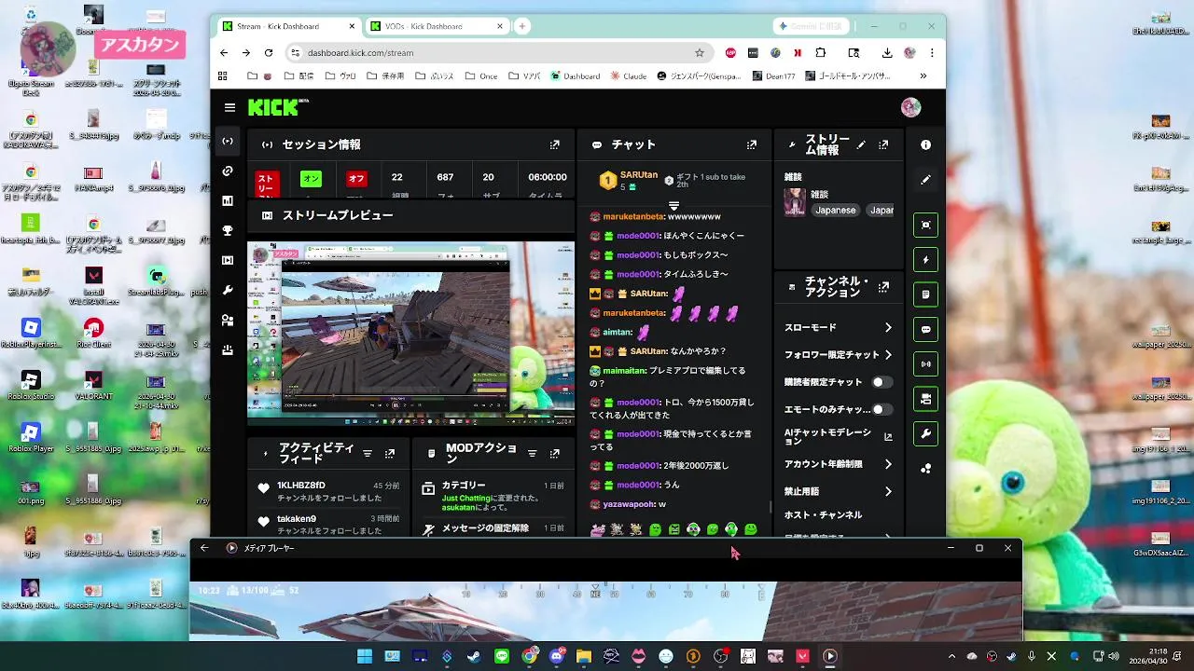Open the Dean177 bookmark
The image size is (1194, 671).
tap(773, 76)
